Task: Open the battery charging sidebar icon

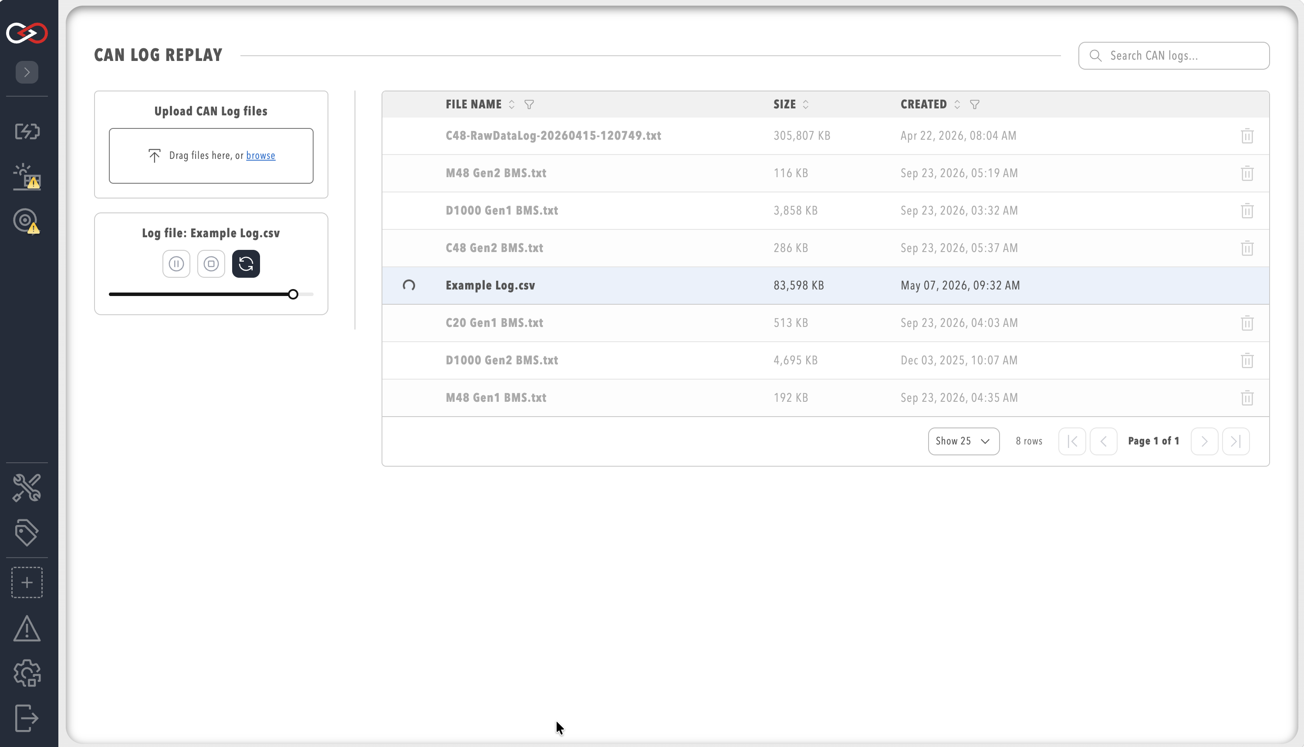Action: coord(27,131)
